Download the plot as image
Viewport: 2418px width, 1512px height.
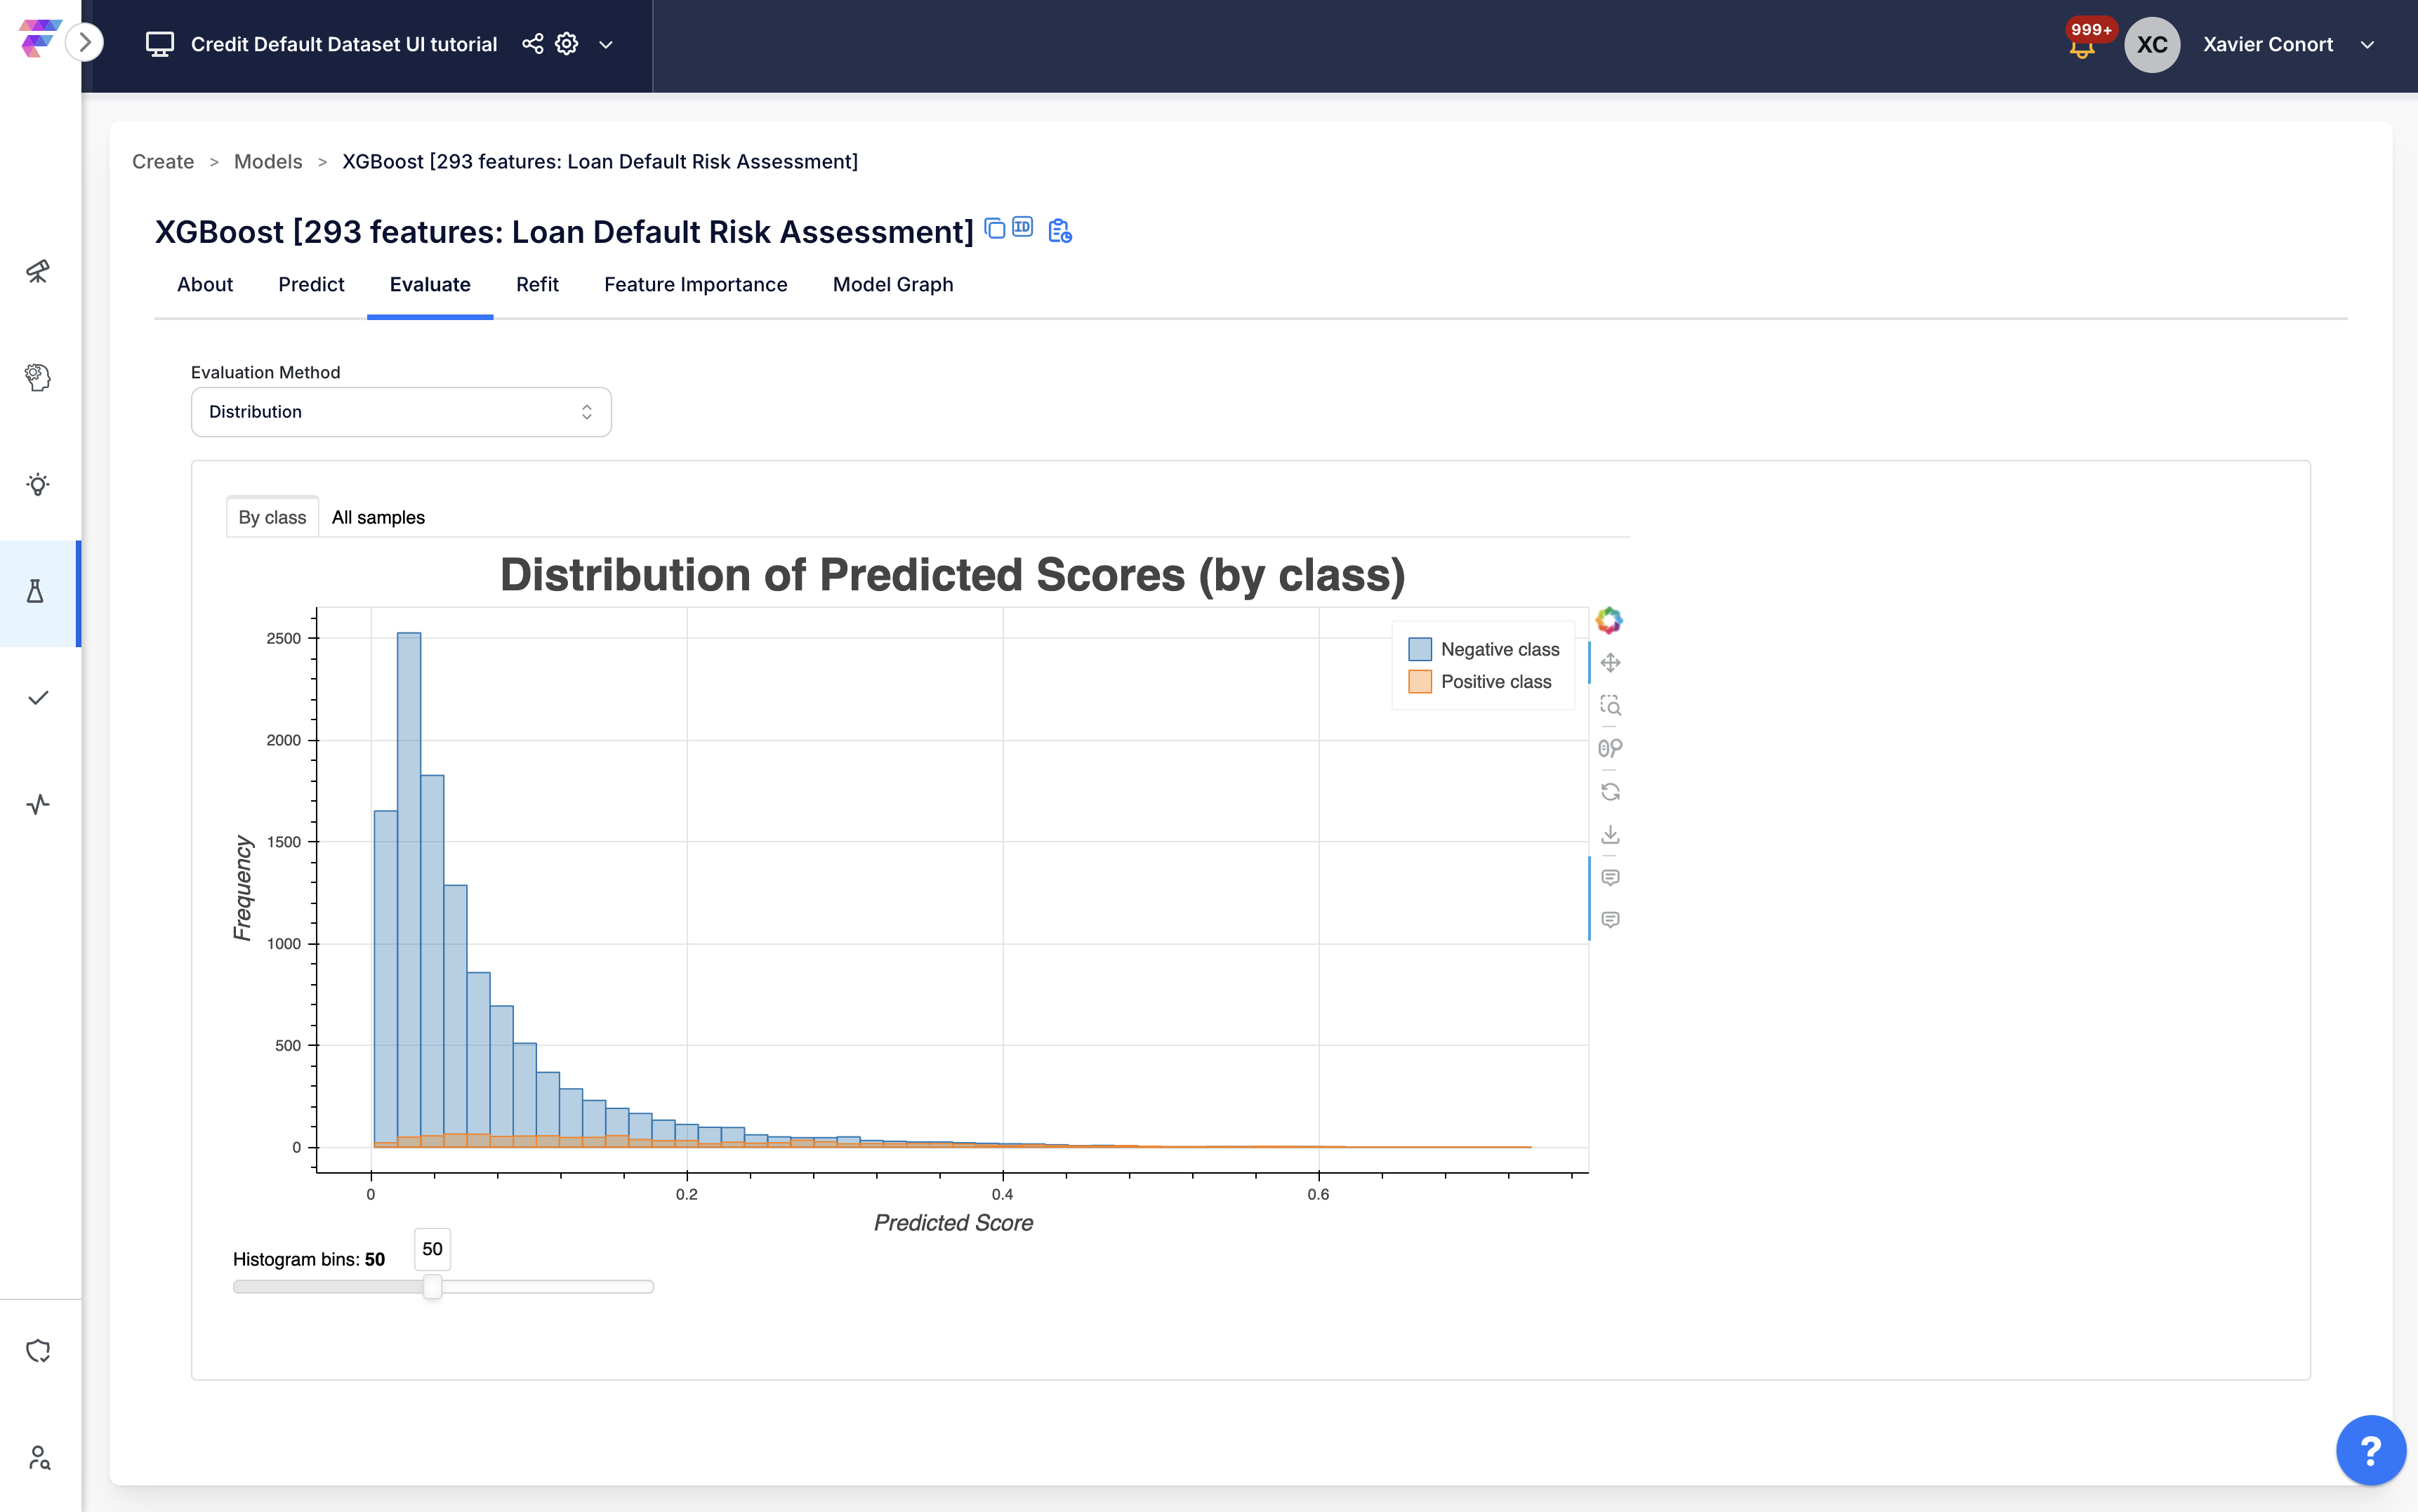[1610, 834]
